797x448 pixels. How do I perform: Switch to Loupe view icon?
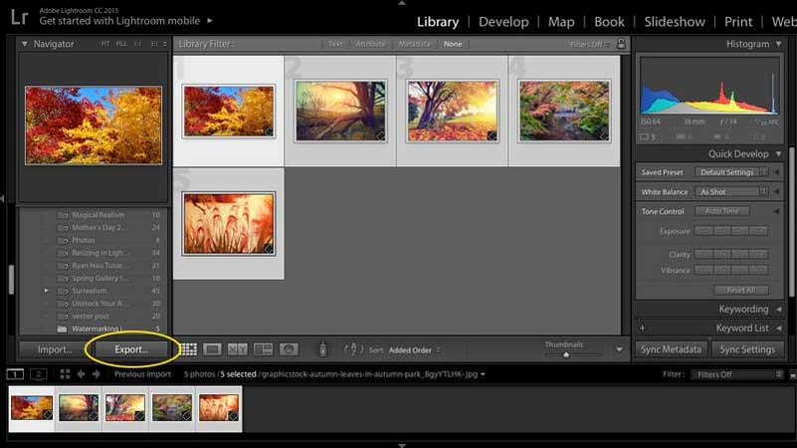(x=212, y=349)
